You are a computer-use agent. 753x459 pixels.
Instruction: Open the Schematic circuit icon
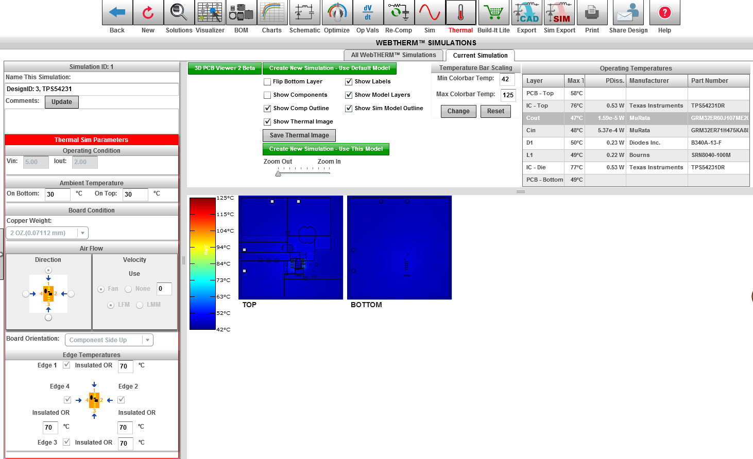[x=304, y=13]
